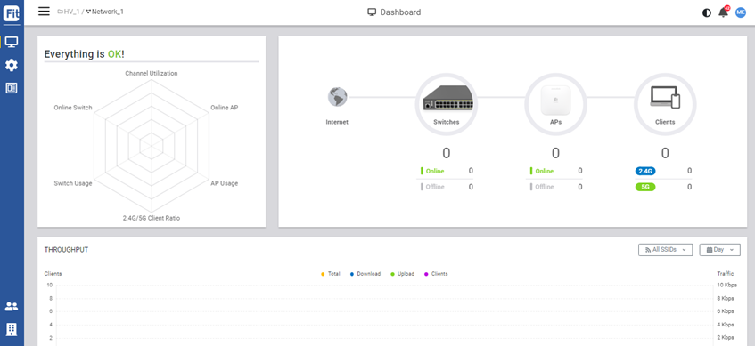Expand the All SSIDs dropdown
Viewport: 755px width, 346px height.
[x=666, y=250]
